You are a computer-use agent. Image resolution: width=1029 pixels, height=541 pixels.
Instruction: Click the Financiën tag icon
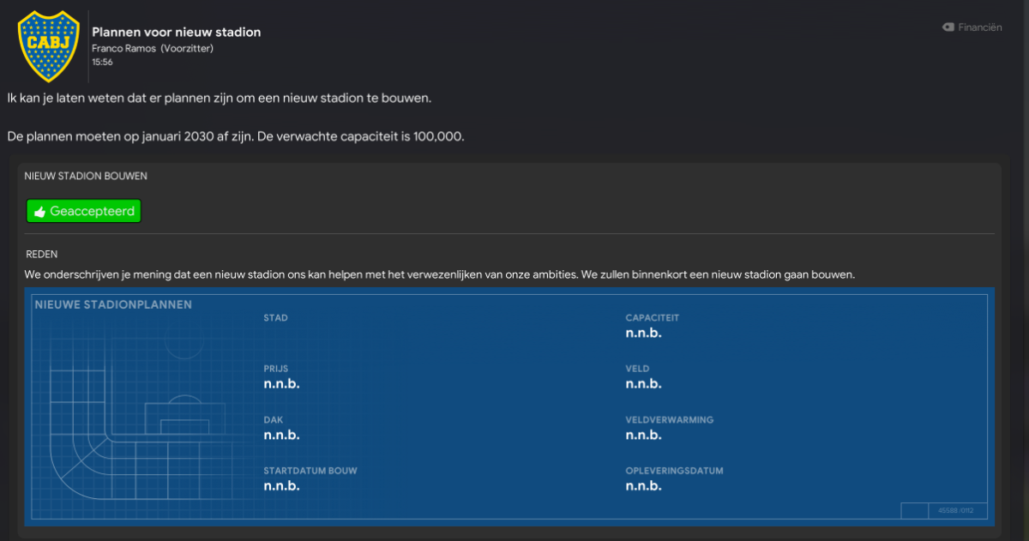(x=948, y=27)
